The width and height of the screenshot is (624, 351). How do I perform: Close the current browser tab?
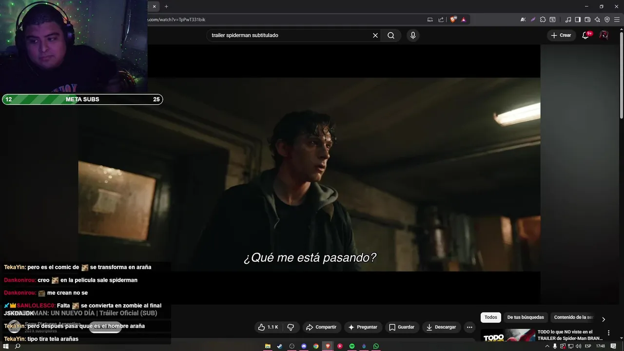[x=154, y=6]
